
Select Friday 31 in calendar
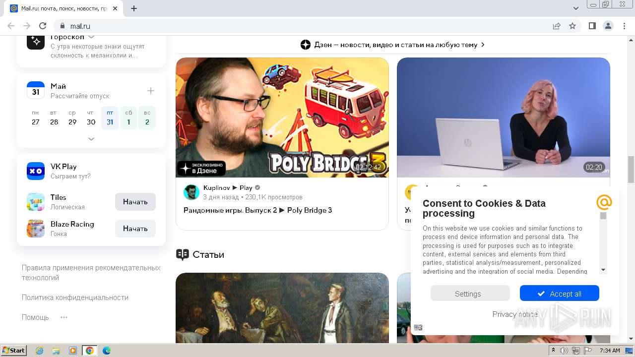click(x=110, y=118)
